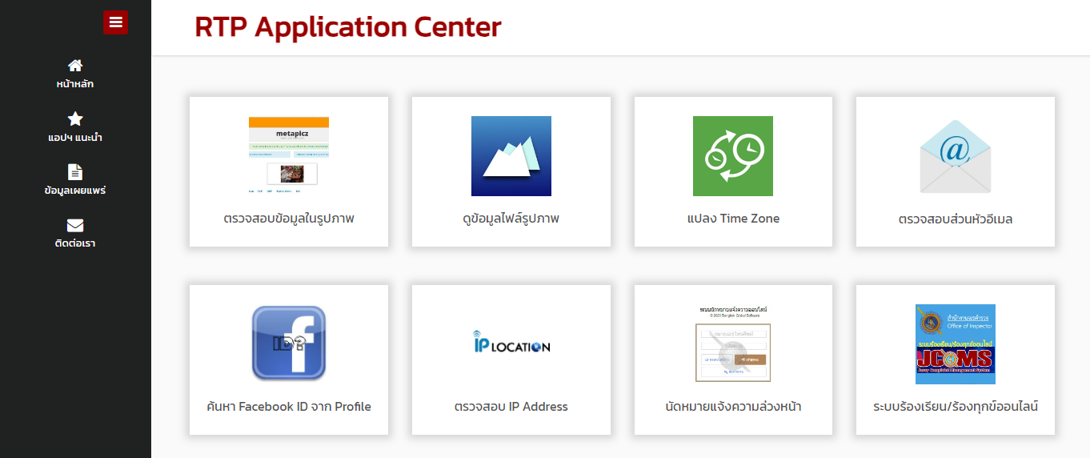The width and height of the screenshot is (1090, 458).
Task: Open the online appointment login thumbnail
Action: pos(733,343)
